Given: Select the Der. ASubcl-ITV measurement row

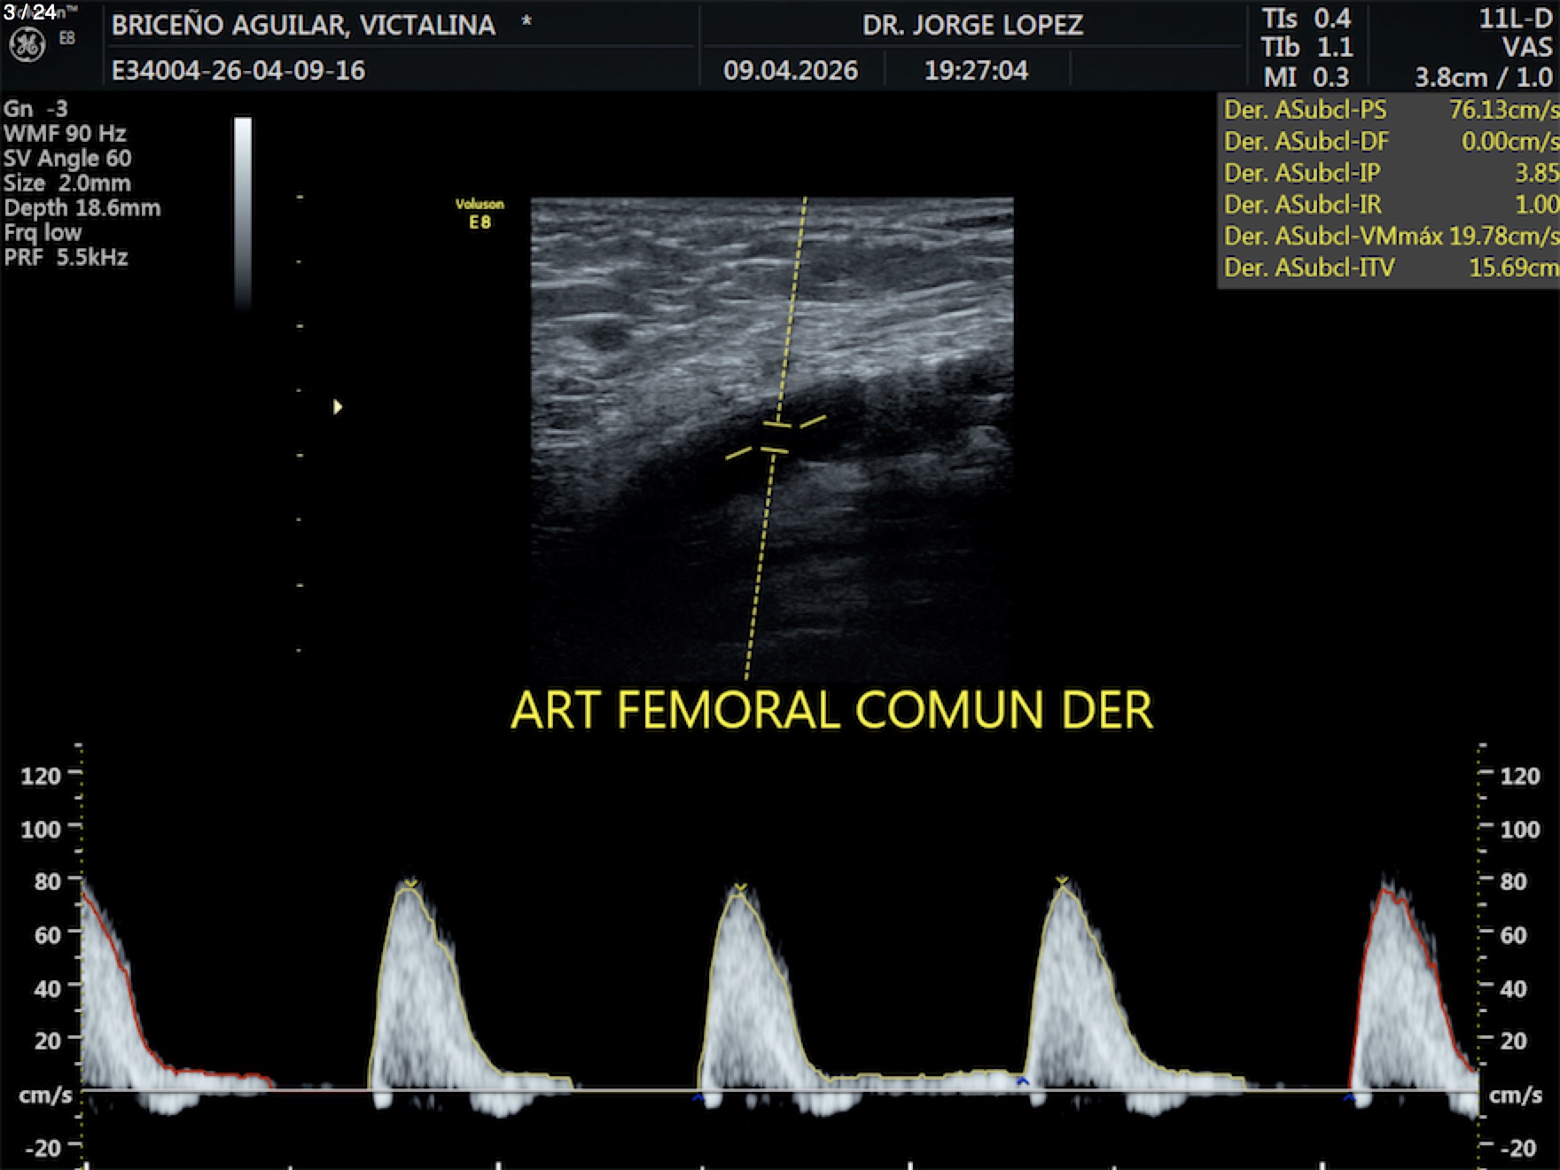Looking at the screenshot, I should (1388, 268).
